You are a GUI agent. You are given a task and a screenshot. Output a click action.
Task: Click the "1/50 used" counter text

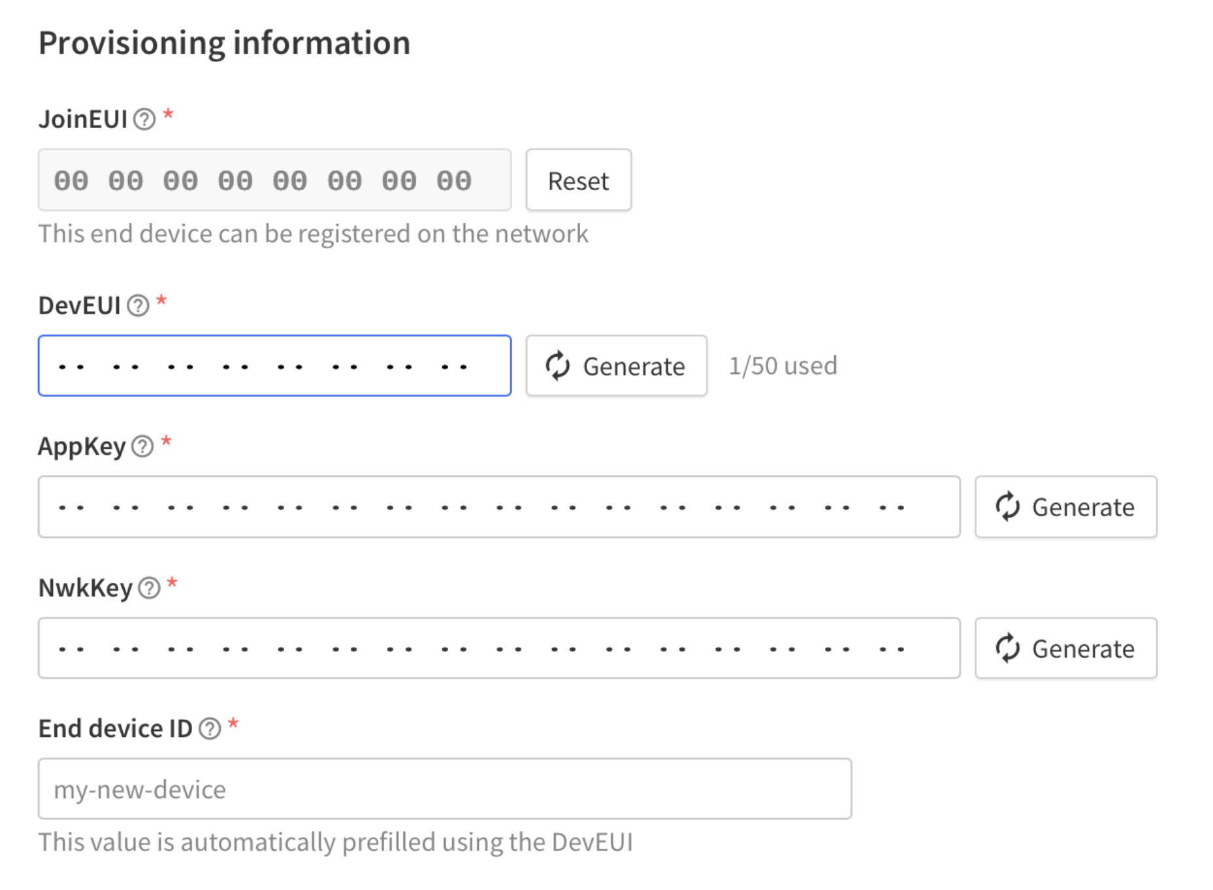[783, 366]
